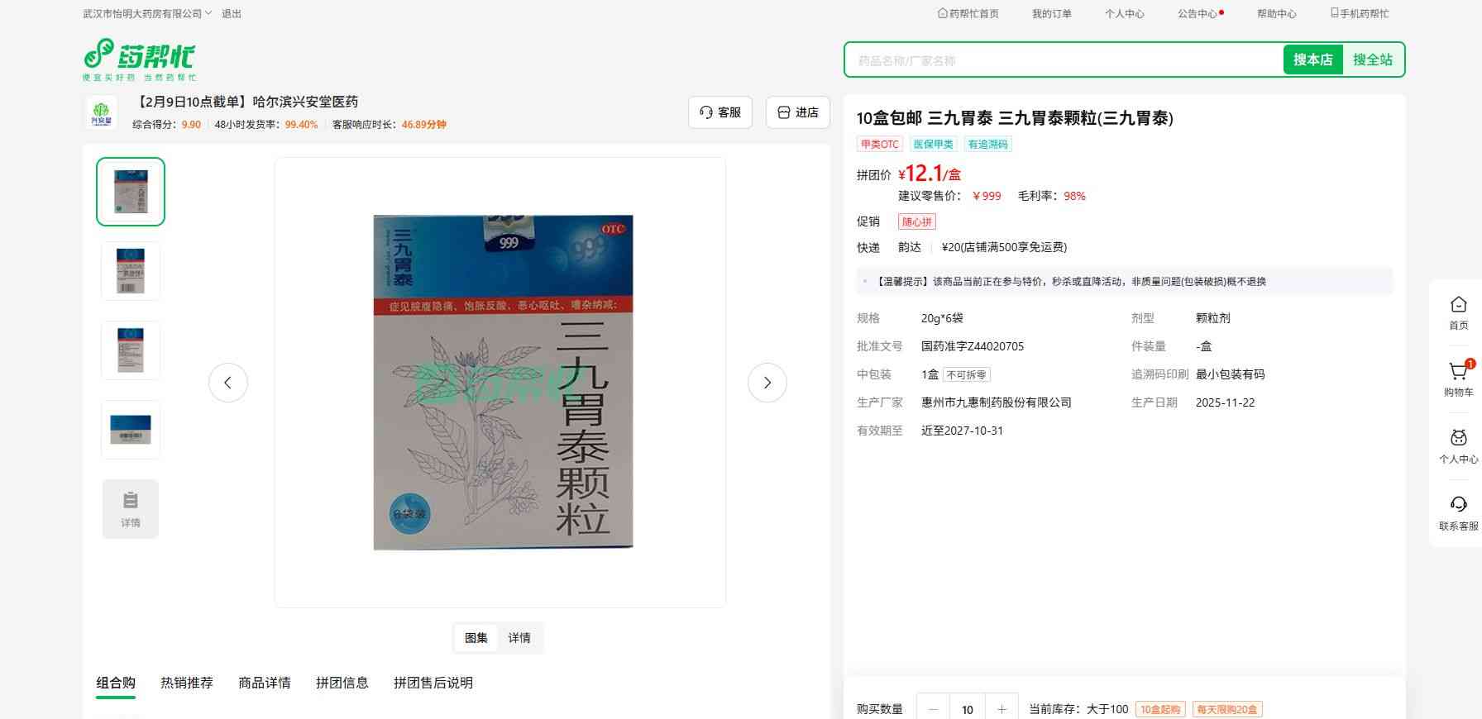Image resolution: width=1482 pixels, height=719 pixels.
Task: Open 详情 icon in thumbnail strip
Action: 131,509
